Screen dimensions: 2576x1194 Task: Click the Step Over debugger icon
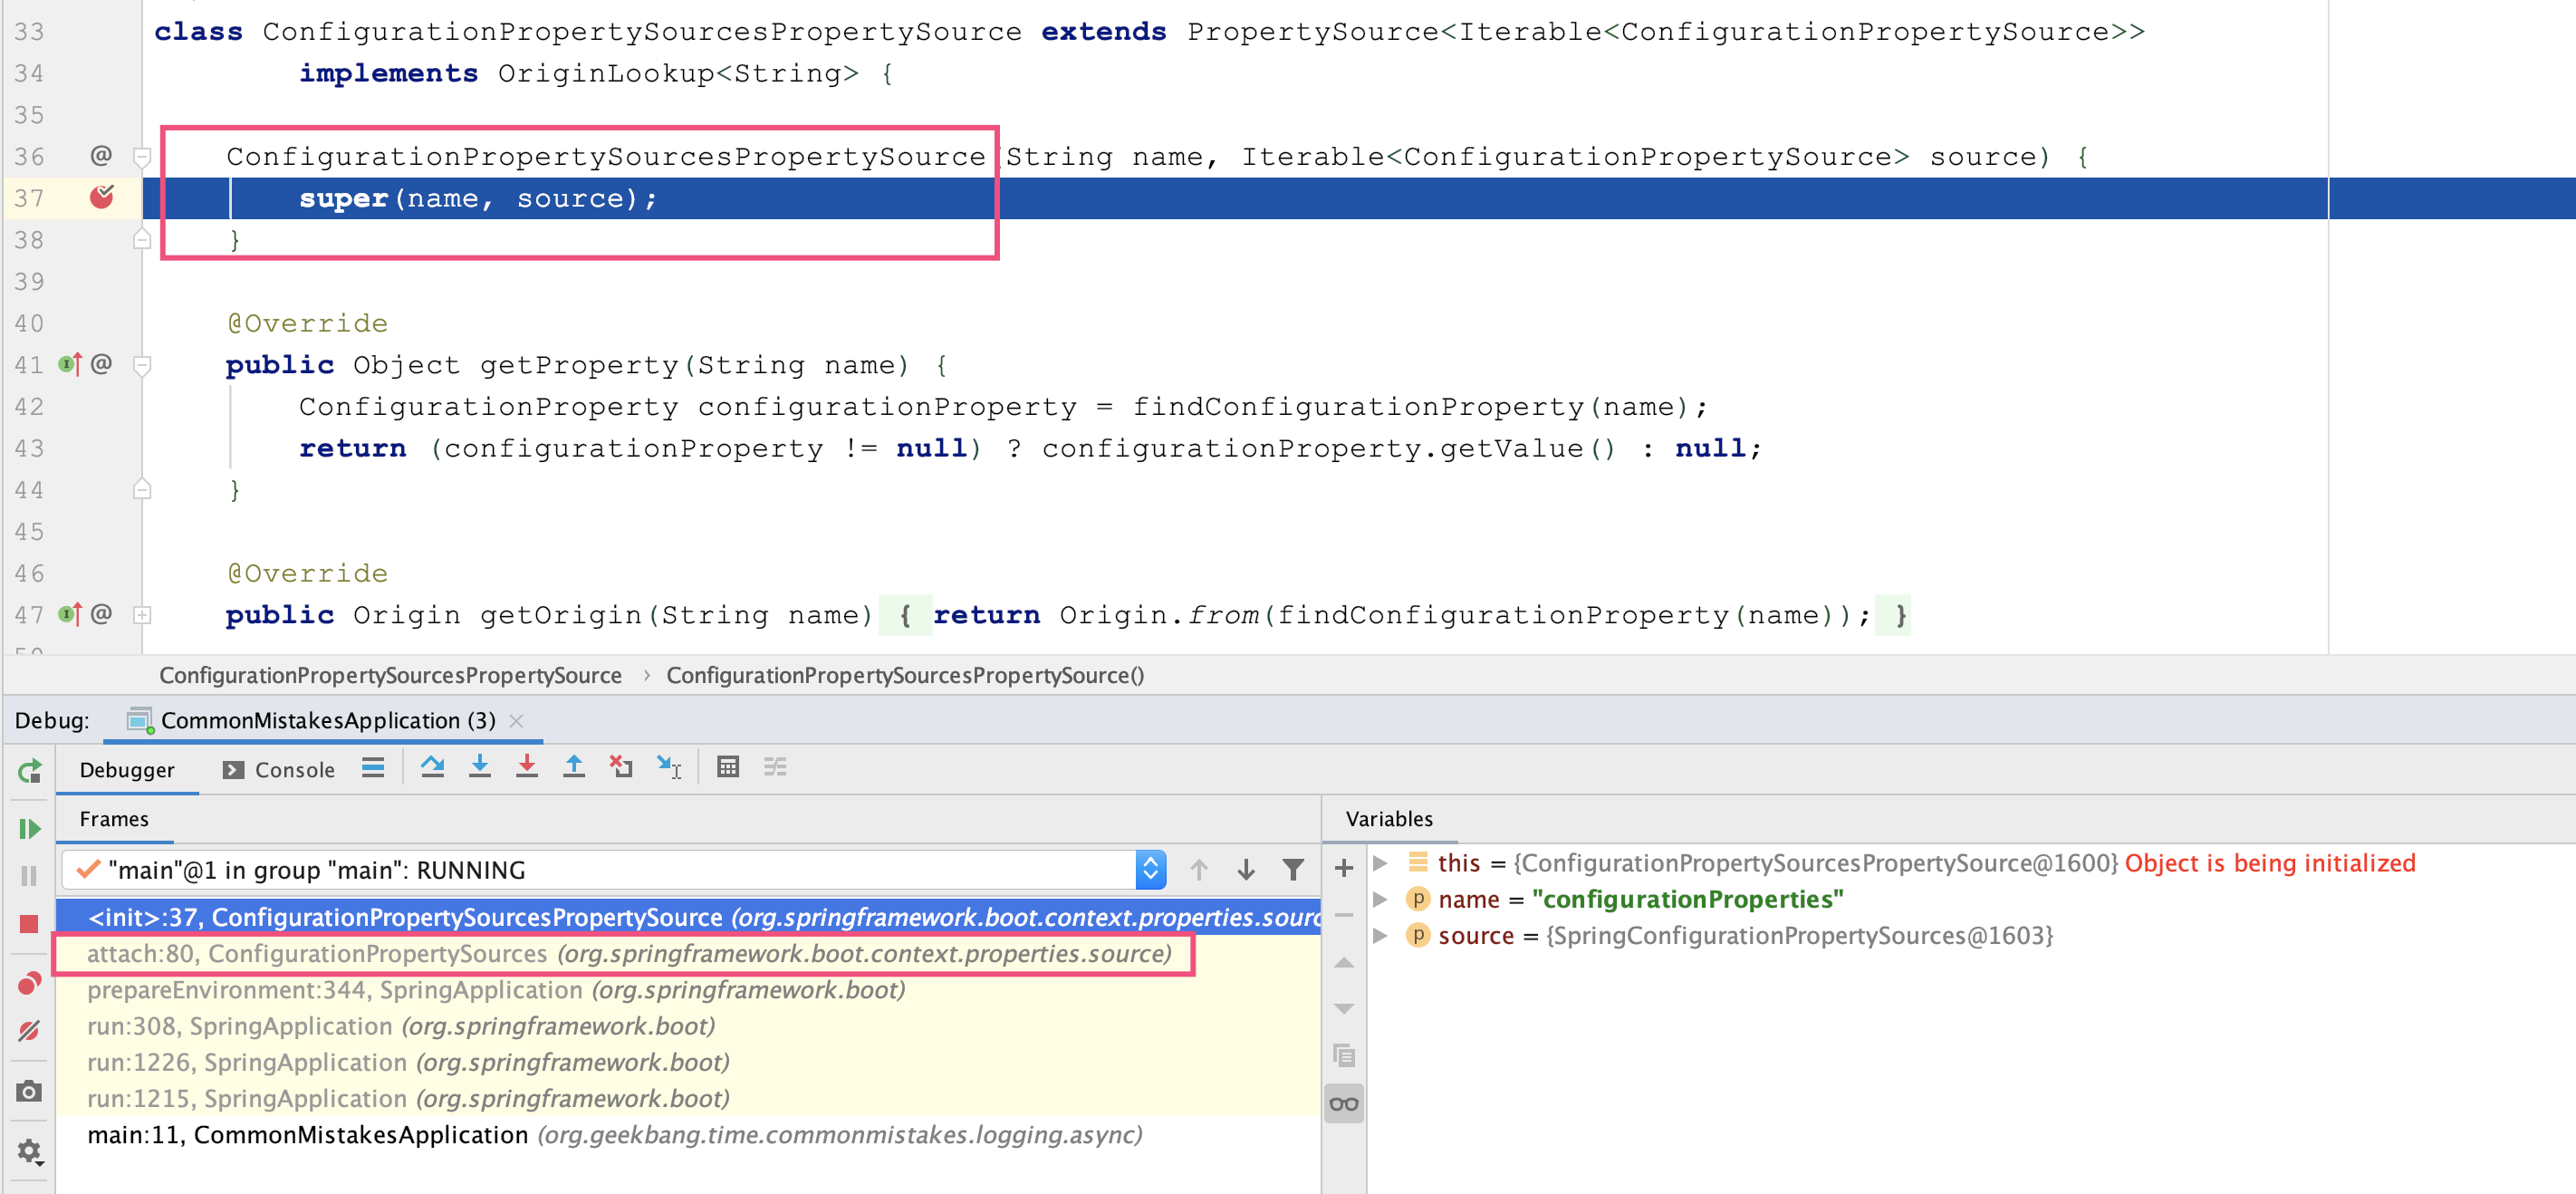coord(432,768)
